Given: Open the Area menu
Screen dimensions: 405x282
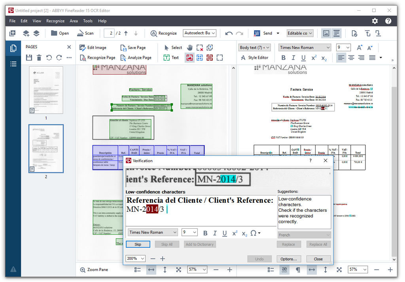Looking at the screenshot, I should click(74, 21).
